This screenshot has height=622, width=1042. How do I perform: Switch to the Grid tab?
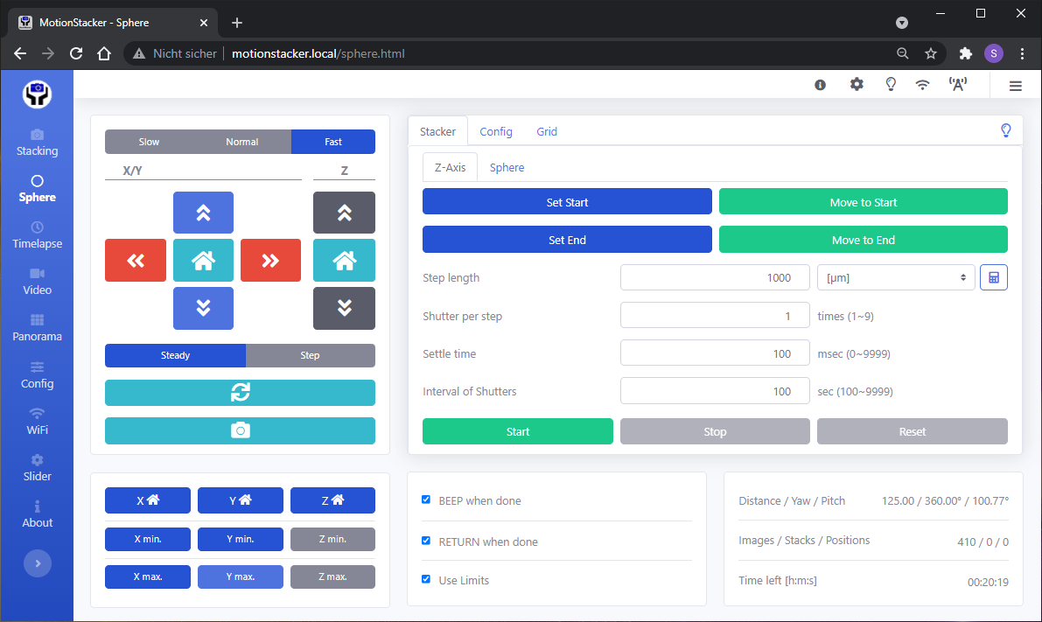547,131
